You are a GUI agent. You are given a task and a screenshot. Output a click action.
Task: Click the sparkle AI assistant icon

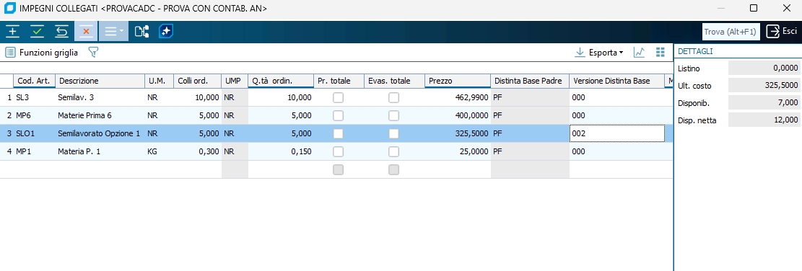pyautogui.click(x=166, y=32)
